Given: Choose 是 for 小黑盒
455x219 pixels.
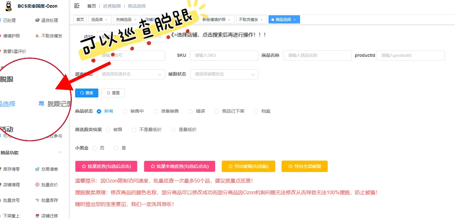Looking at the screenshot, I should click(x=120, y=148).
